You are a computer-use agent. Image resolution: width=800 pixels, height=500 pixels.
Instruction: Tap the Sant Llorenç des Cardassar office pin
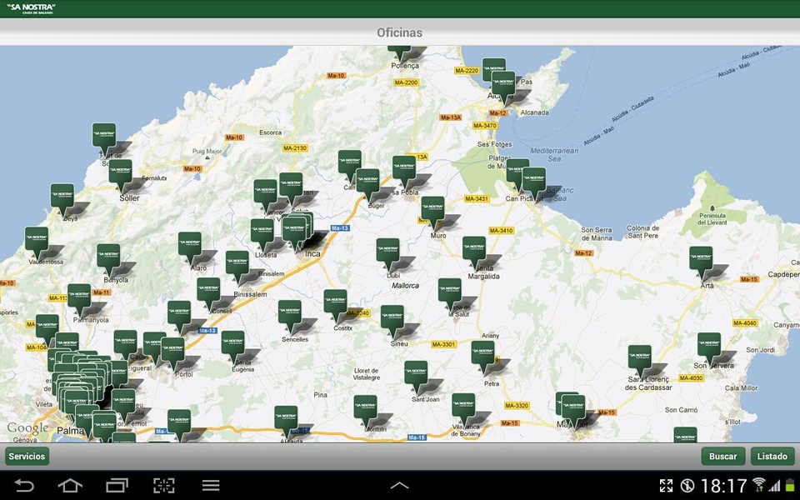coord(640,361)
